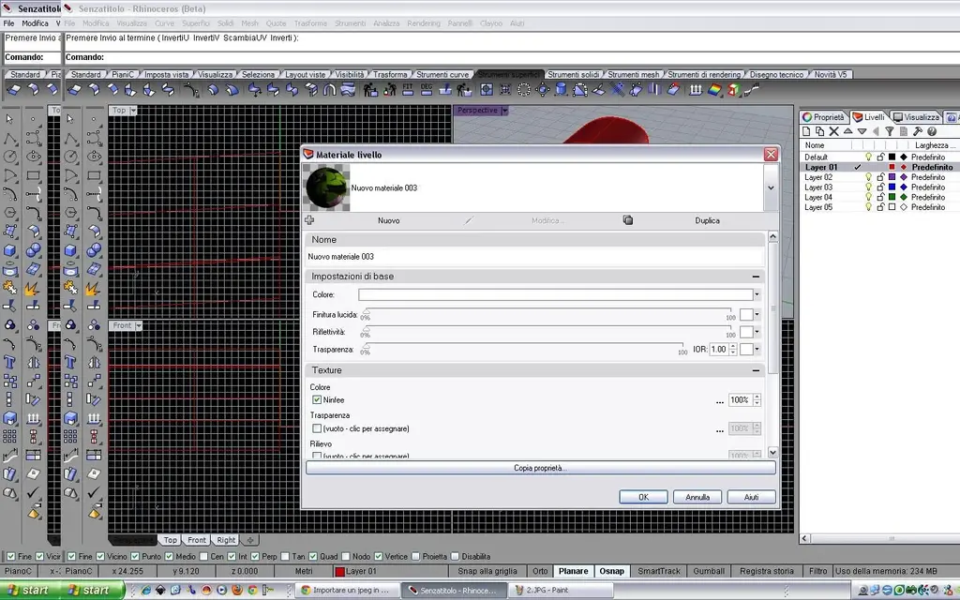Screen dimensions: 960x600
Task: Click the help icon in the Livelli panel
Action: coord(932,131)
